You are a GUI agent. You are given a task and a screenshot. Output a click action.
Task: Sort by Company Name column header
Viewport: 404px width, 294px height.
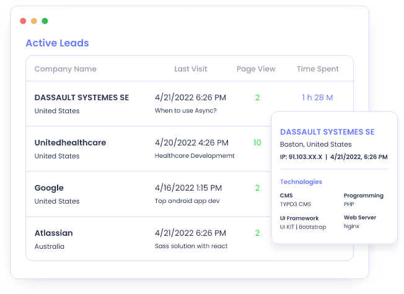66,69
